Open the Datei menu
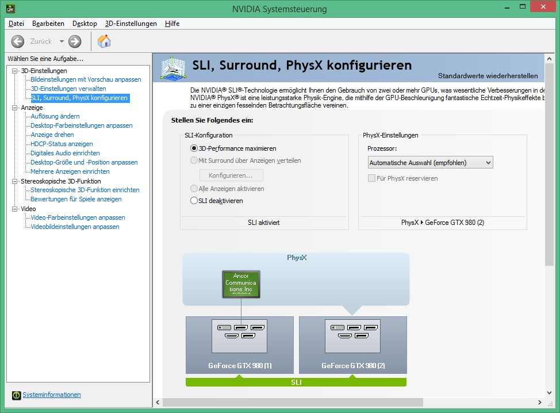This screenshot has width=560, height=413. click(17, 24)
